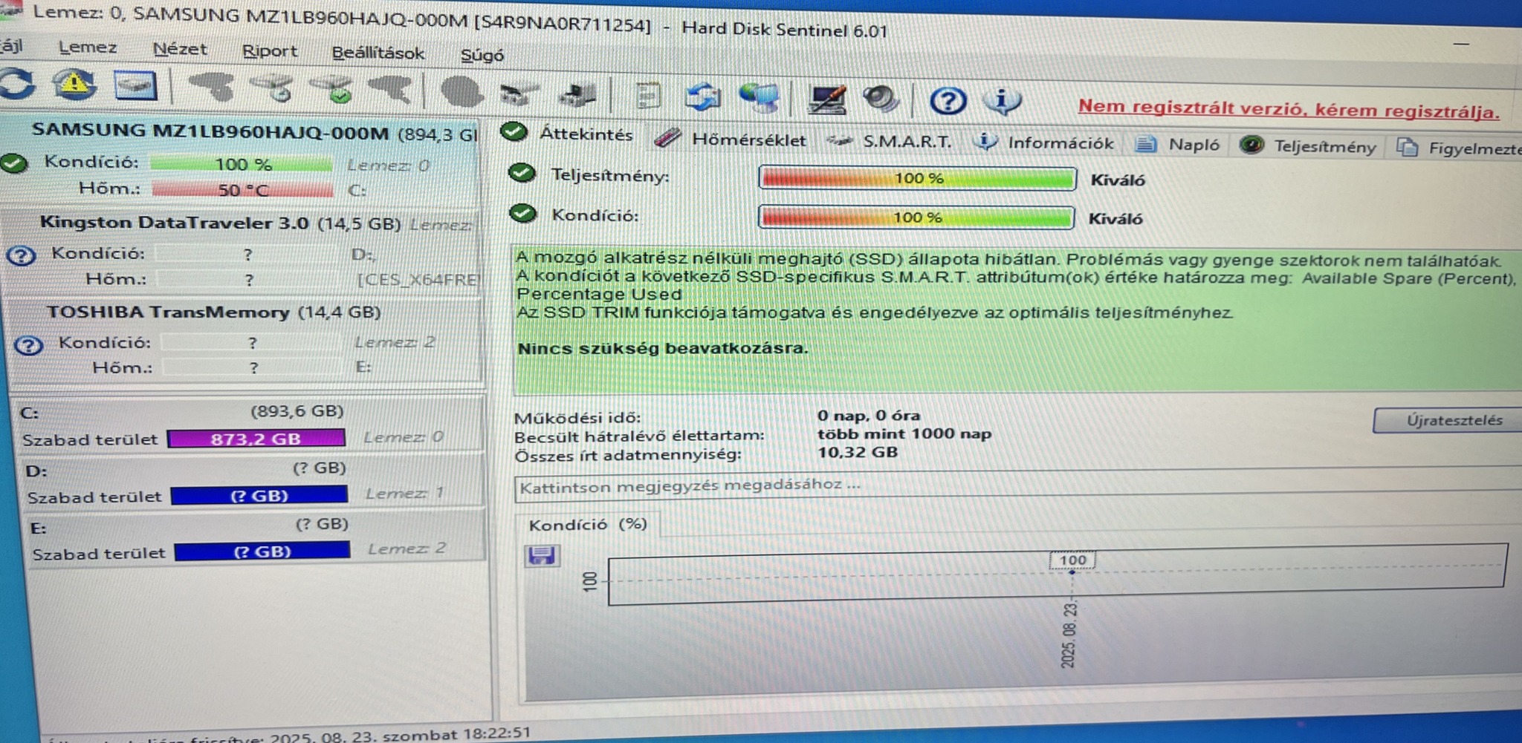Click the notepad icon on Napló tab

point(1144,144)
